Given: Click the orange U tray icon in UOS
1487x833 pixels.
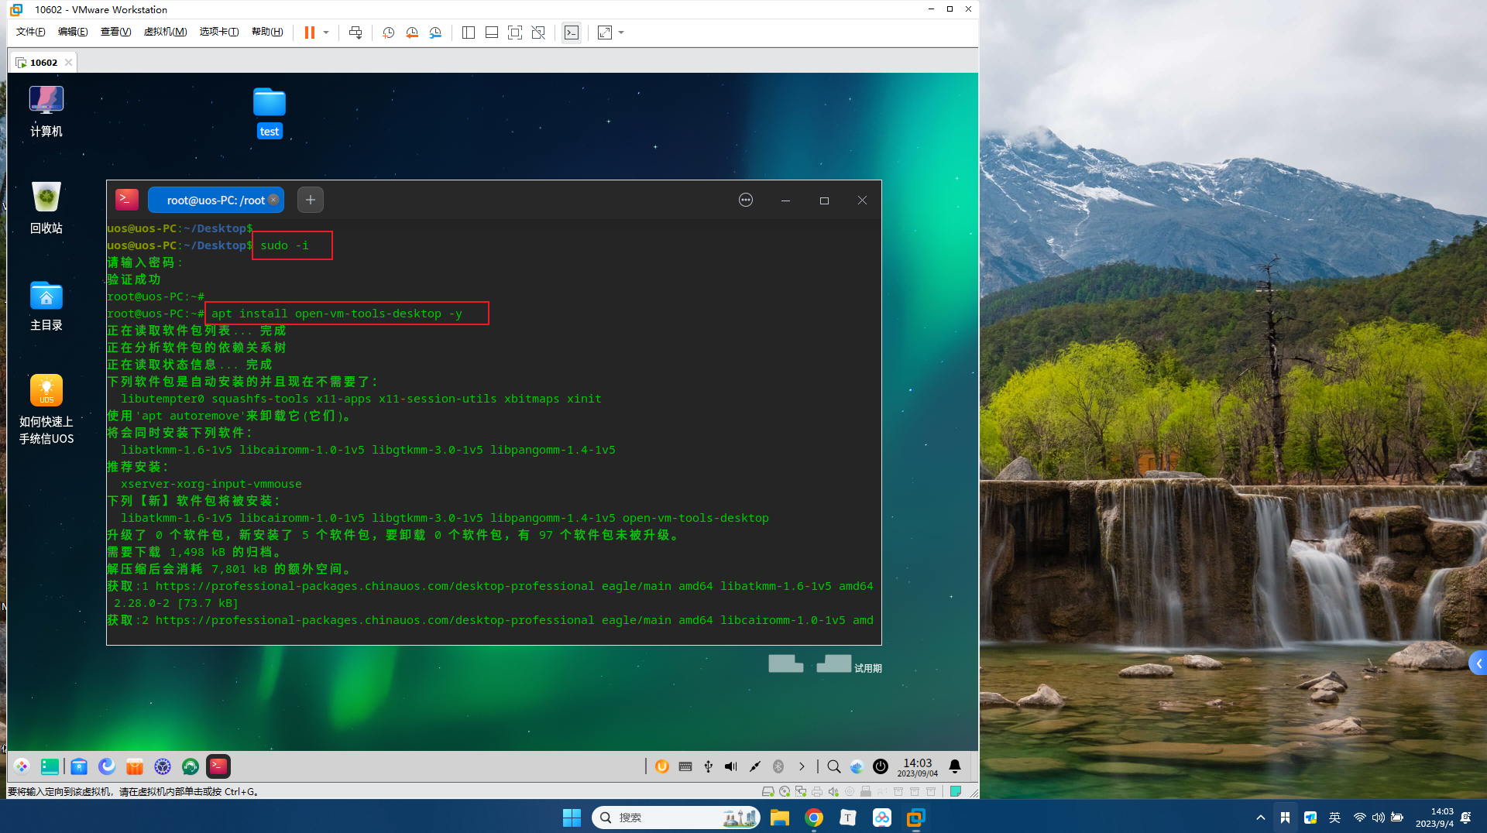Looking at the screenshot, I should [x=662, y=766].
